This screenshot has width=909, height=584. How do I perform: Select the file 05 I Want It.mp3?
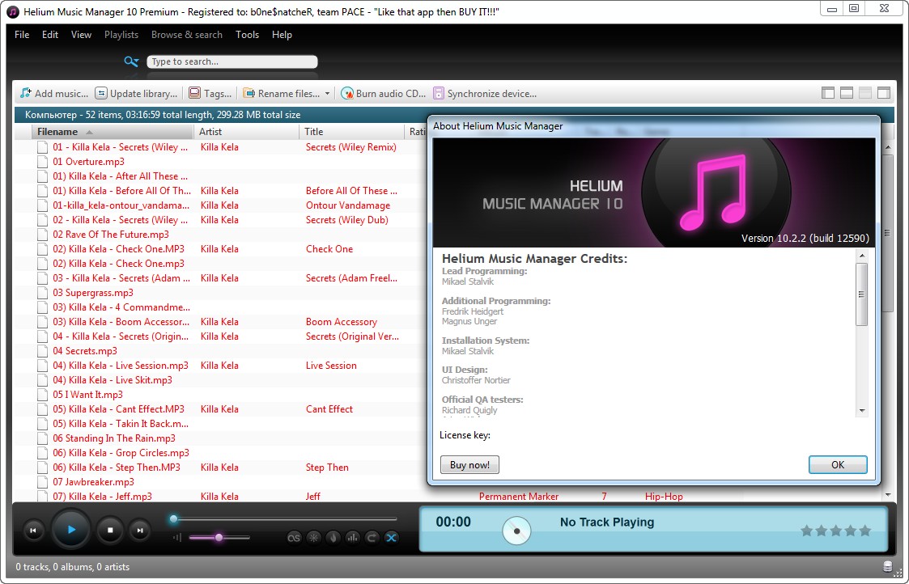tap(87, 395)
